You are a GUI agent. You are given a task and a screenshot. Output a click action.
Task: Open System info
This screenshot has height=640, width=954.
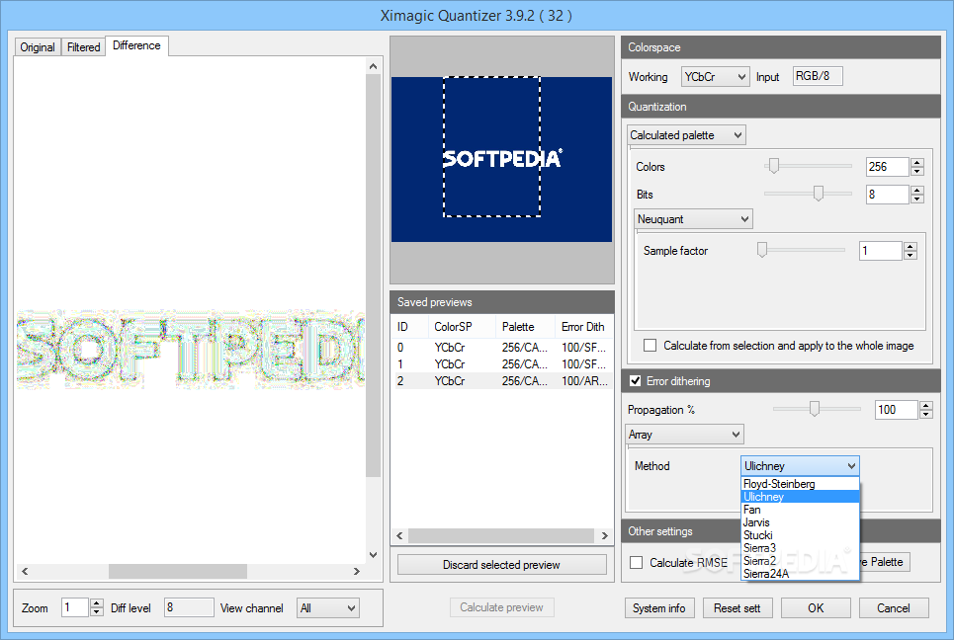(659, 607)
